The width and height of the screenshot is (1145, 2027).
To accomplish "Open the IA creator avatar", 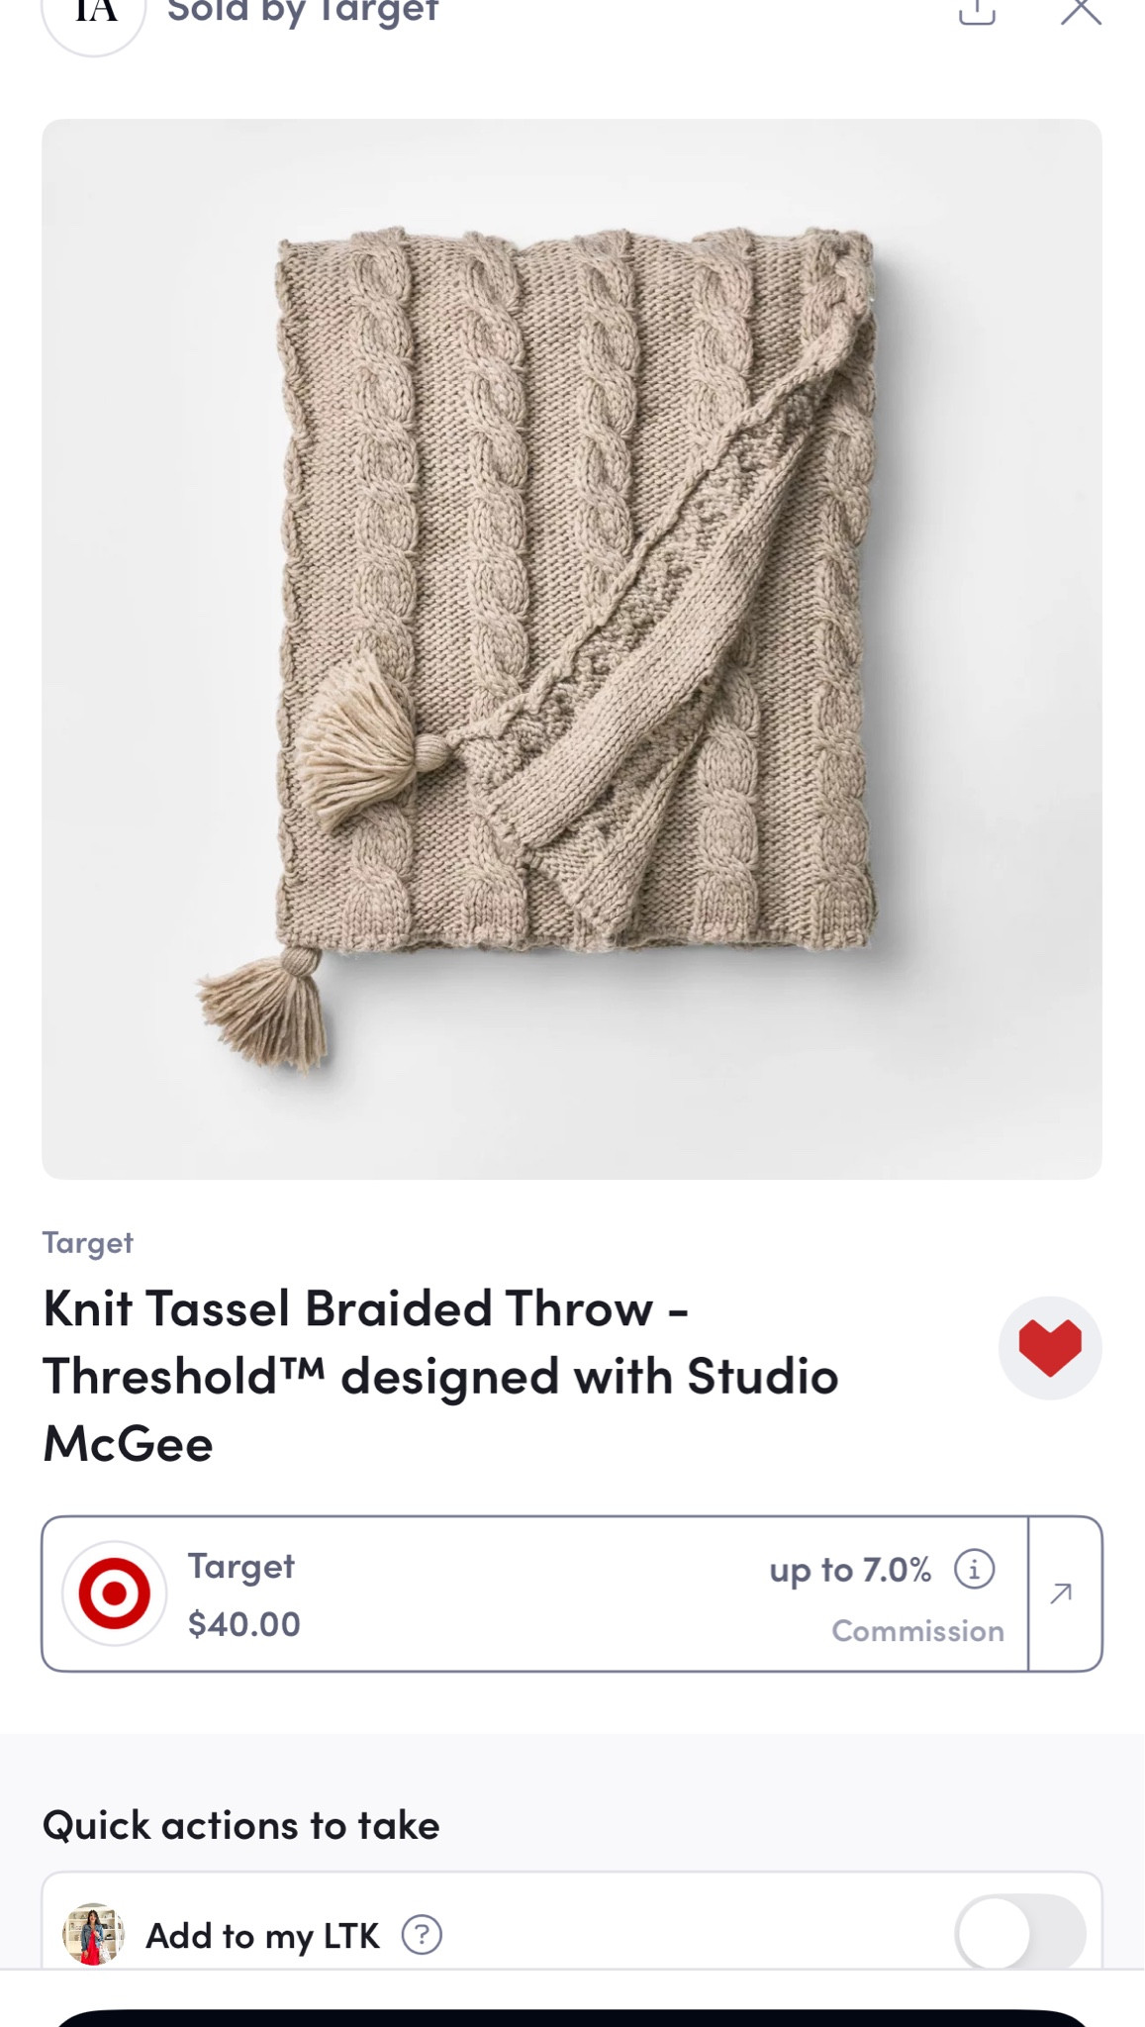I will point(95,14).
